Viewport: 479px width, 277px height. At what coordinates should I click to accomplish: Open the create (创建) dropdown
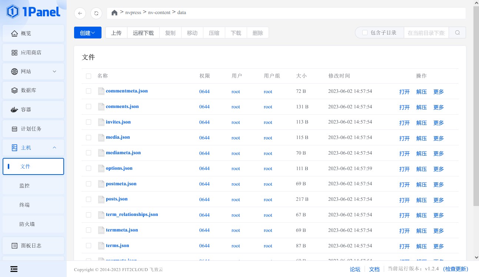pos(88,33)
